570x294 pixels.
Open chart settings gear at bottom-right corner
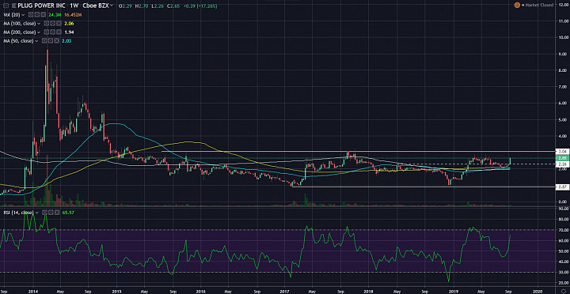tap(565, 291)
